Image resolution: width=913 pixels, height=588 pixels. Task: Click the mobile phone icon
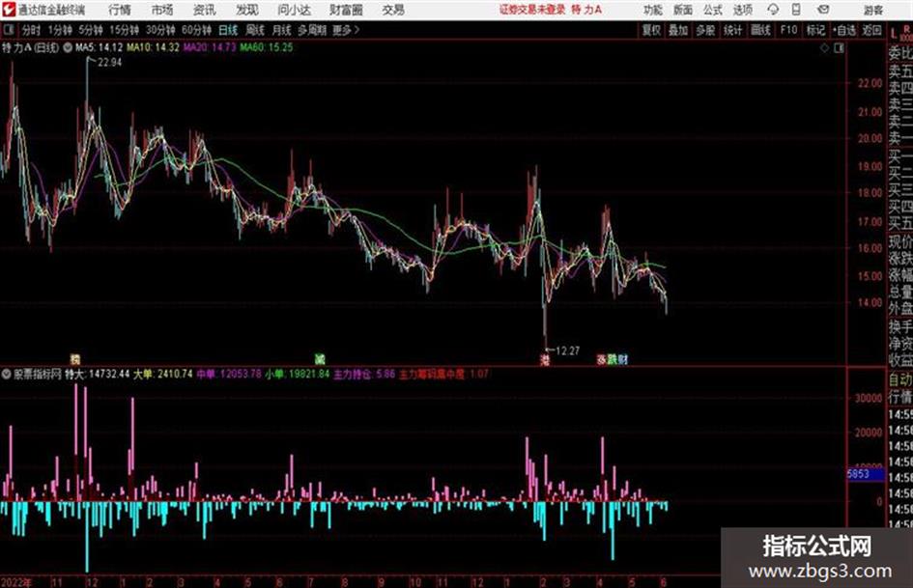coord(796,10)
